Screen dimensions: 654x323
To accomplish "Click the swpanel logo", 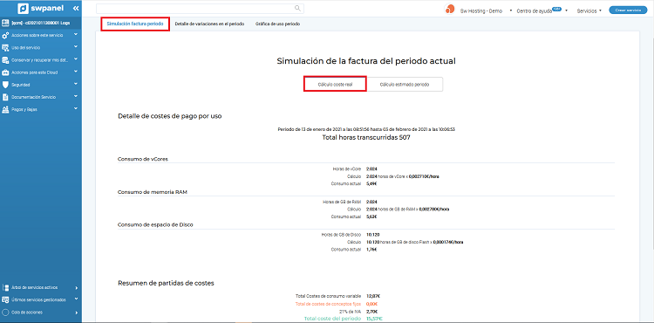I will click(41, 8).
